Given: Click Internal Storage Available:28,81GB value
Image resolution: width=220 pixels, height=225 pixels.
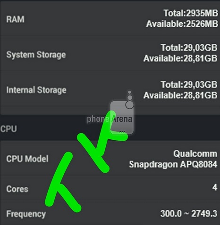Looking at the screenshot, I should coord(180,95).
